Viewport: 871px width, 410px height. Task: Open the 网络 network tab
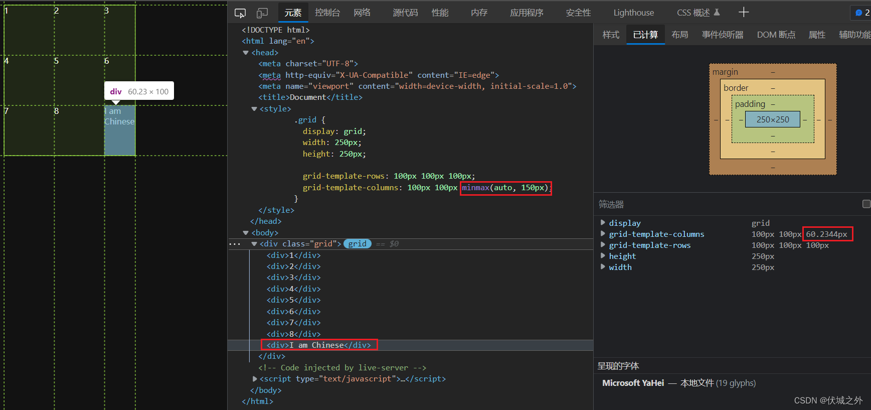pos(362,13)
